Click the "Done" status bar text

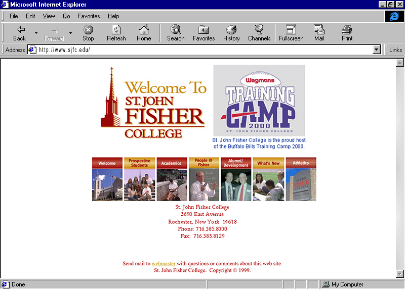(x=18, y=284)
